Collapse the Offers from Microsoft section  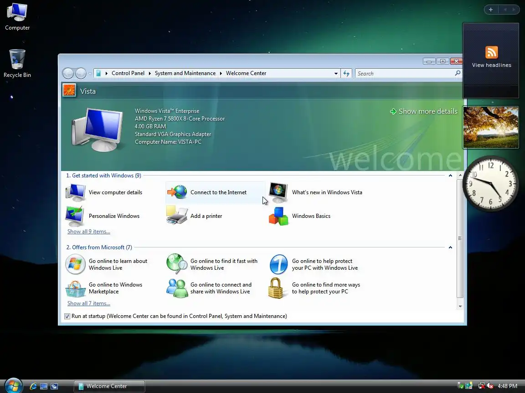pos(450,247)
